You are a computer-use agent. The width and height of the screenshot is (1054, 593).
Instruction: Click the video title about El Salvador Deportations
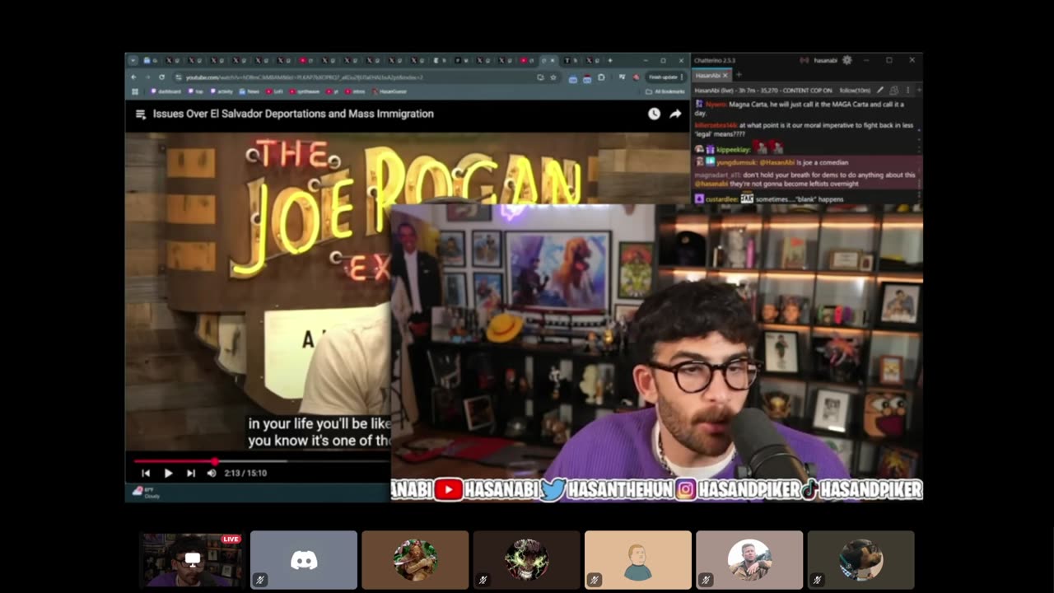click(293, 114)
